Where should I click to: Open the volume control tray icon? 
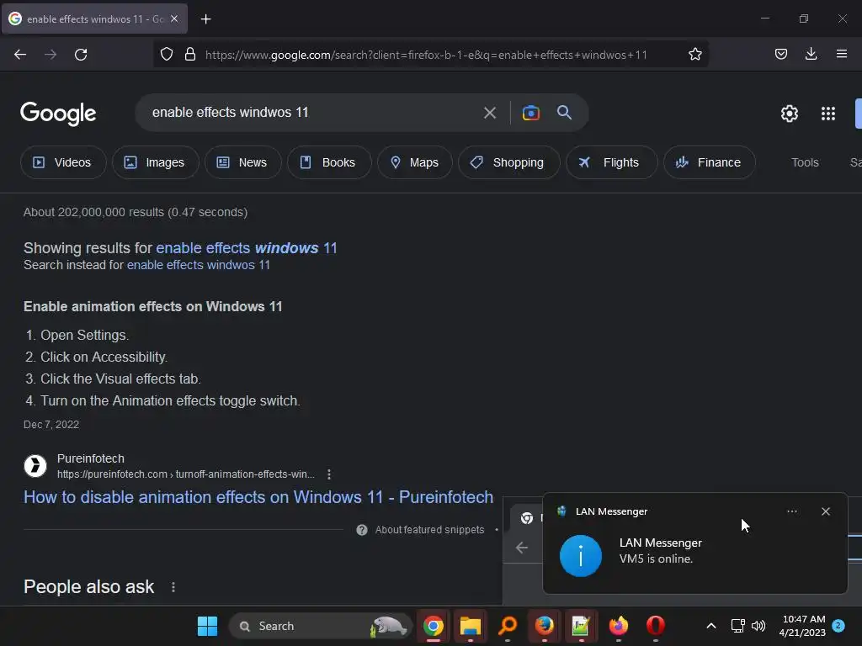click(x=758, y=626)
